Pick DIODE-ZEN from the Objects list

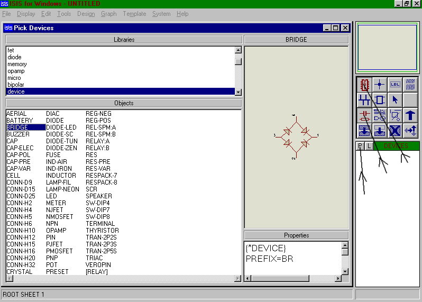(x=62, y=148)
